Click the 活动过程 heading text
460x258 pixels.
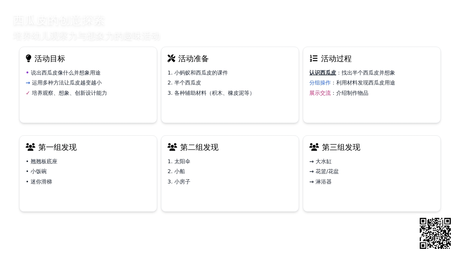336,58
